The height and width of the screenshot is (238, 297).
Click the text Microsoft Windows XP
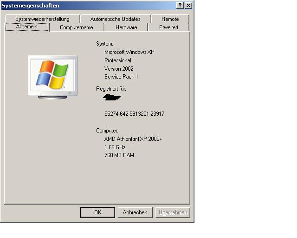pyautogui.click(x=129, y=52)
